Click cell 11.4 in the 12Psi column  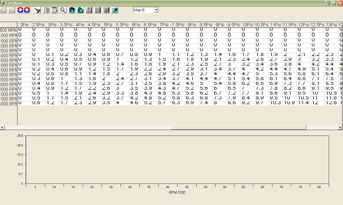pos(304,103)
